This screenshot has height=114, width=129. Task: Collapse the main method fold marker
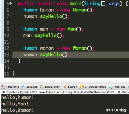click(x=11, y=4)
